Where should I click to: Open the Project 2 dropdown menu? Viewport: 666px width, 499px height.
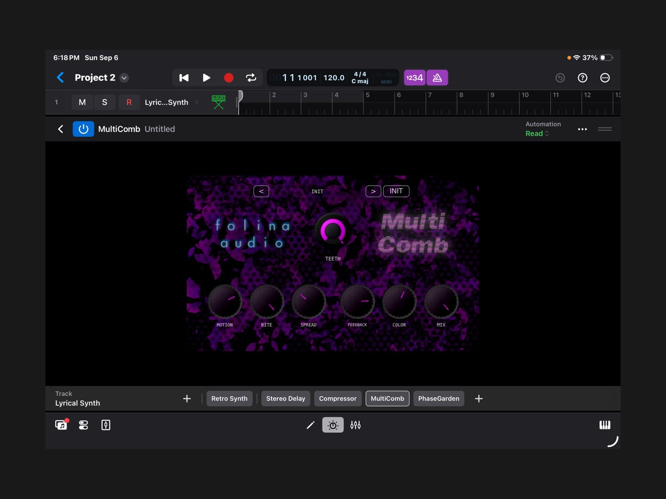(124, 78)
